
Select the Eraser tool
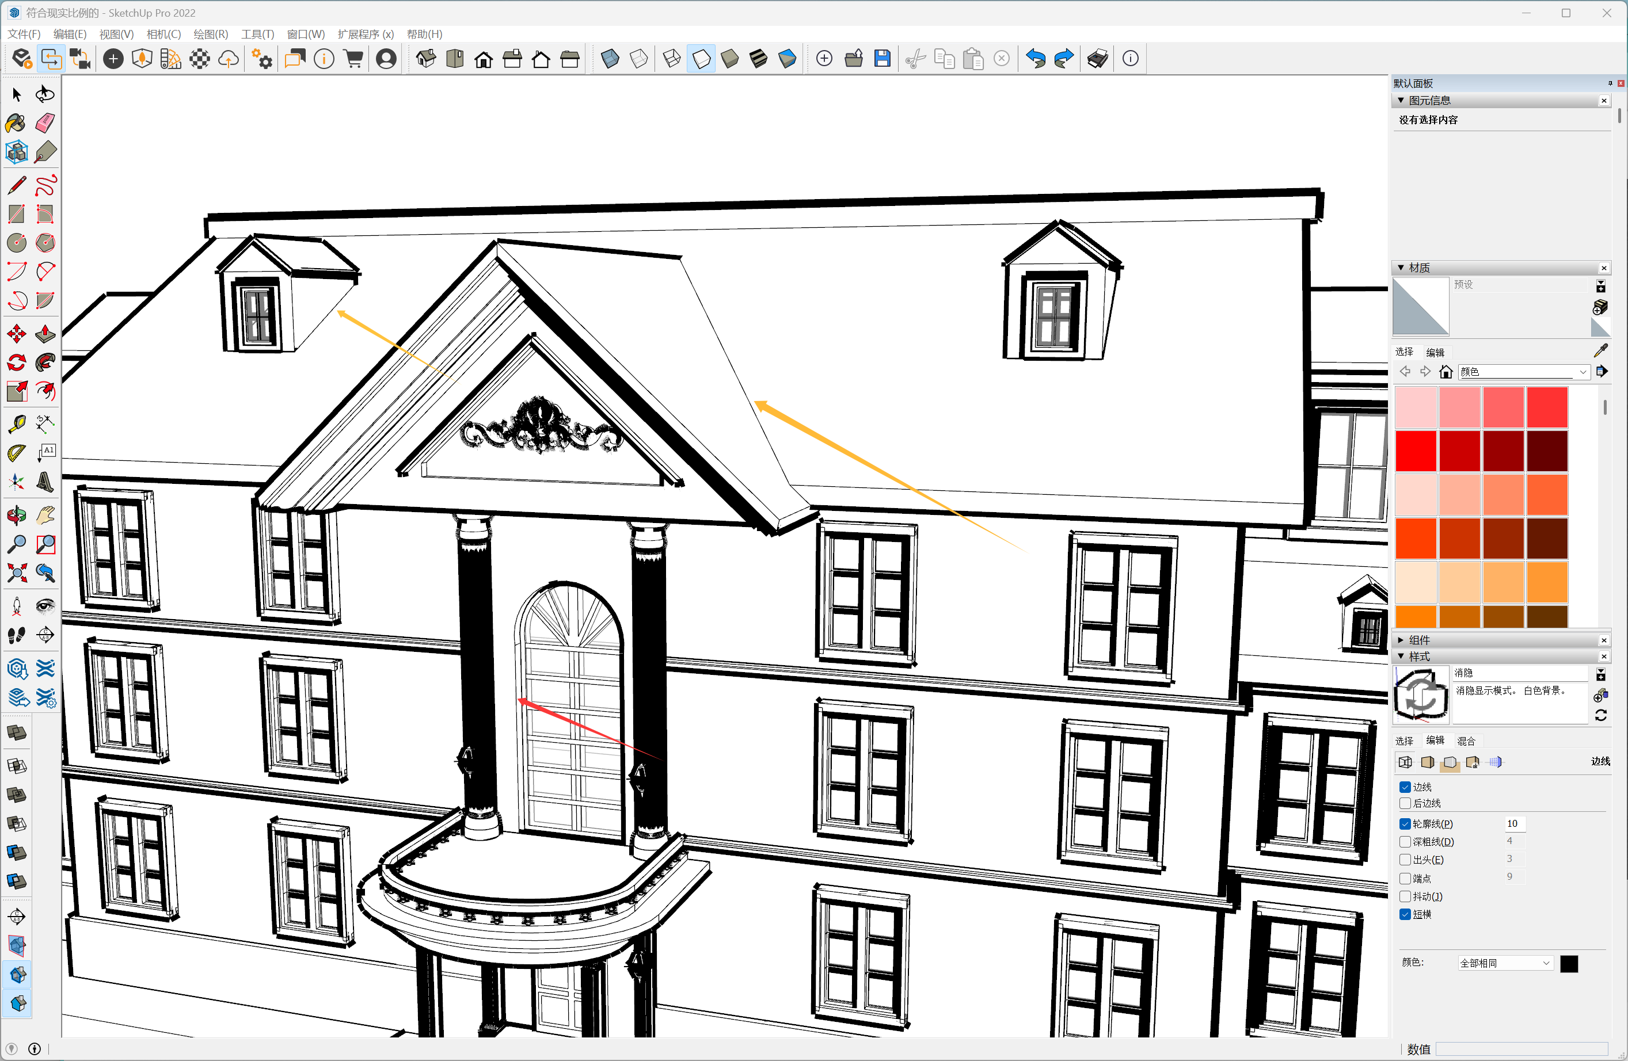click(45, 123)
